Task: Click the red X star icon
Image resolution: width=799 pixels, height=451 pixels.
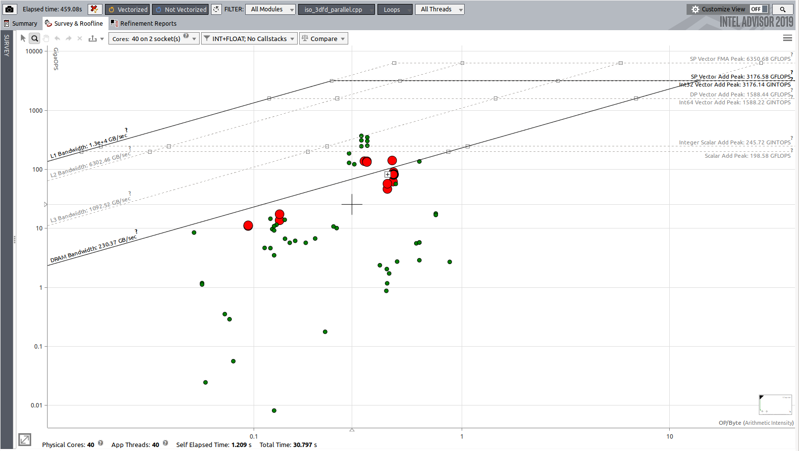Action: tap(95, 9)
